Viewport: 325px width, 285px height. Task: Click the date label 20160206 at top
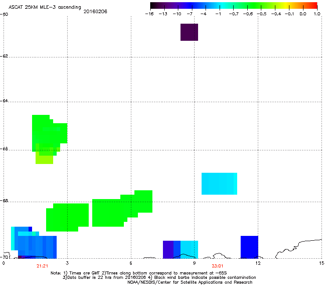click(95, 11)
